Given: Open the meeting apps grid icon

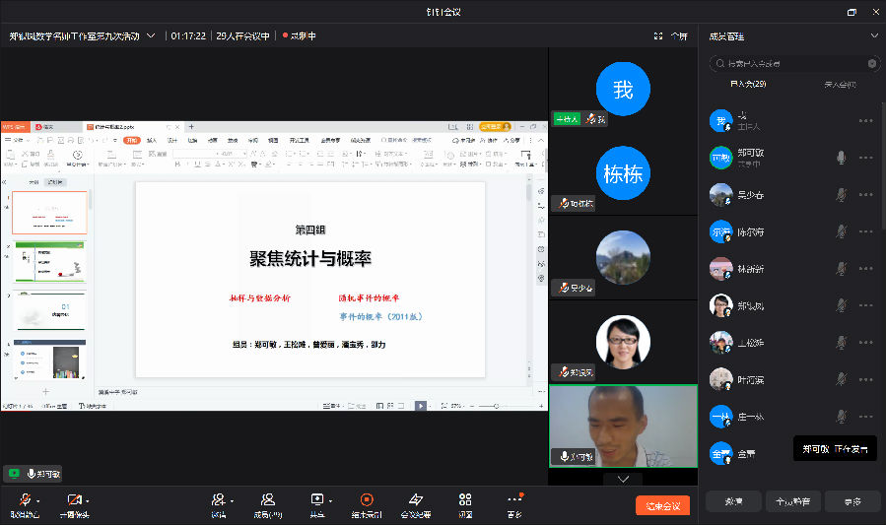Looking at the screenshot, I should point(465,500).
